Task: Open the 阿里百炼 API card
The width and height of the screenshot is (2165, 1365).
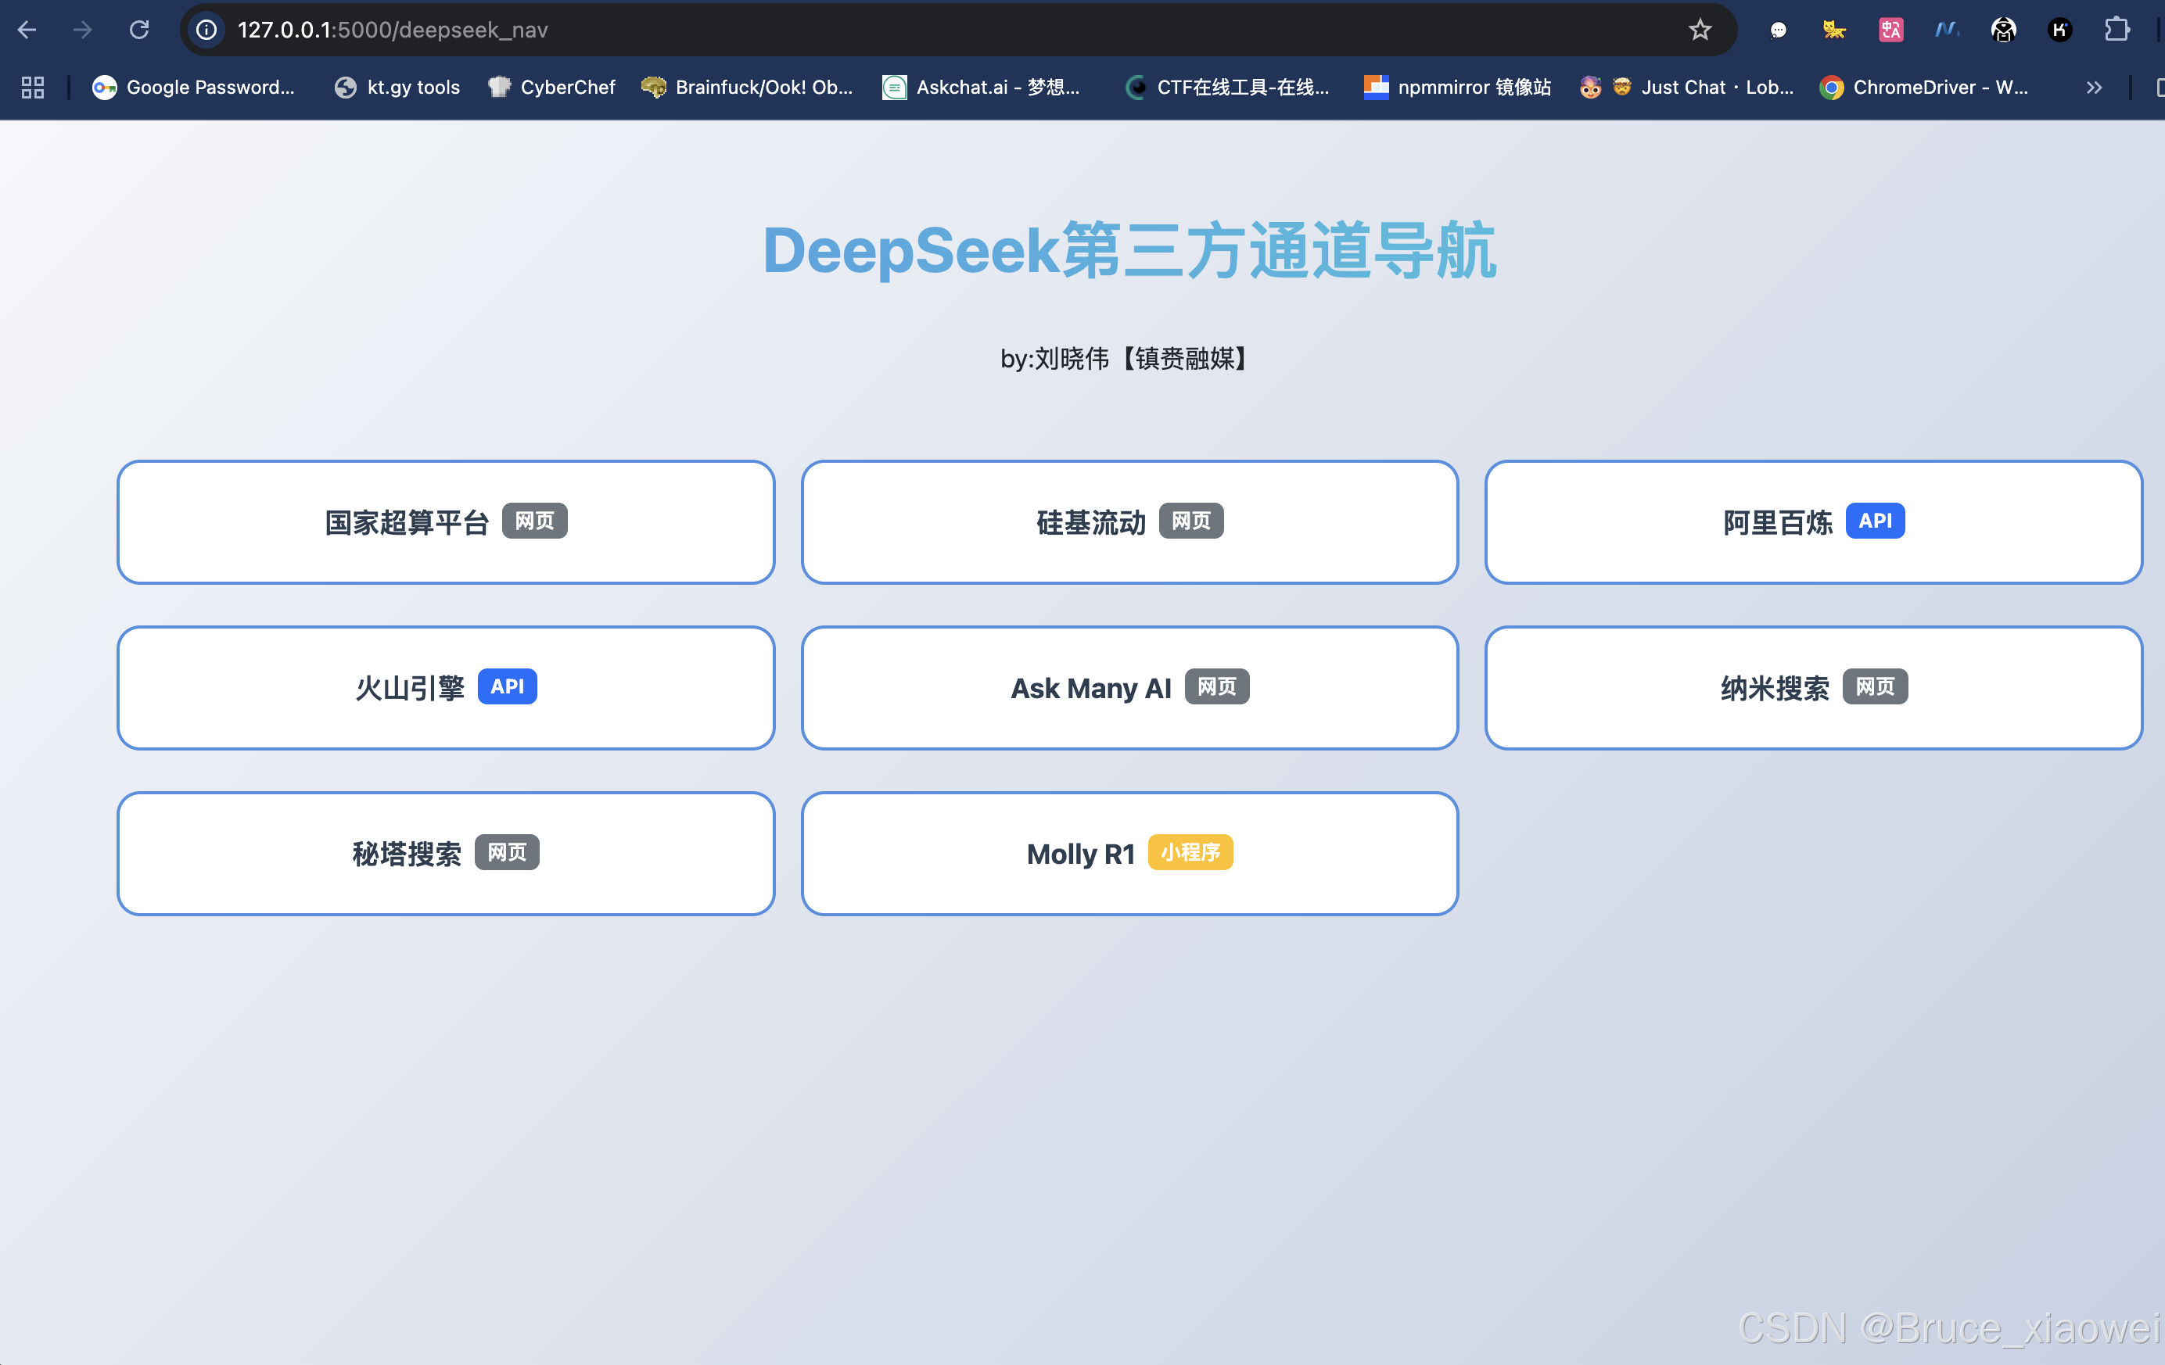Action: [1812, 522]
